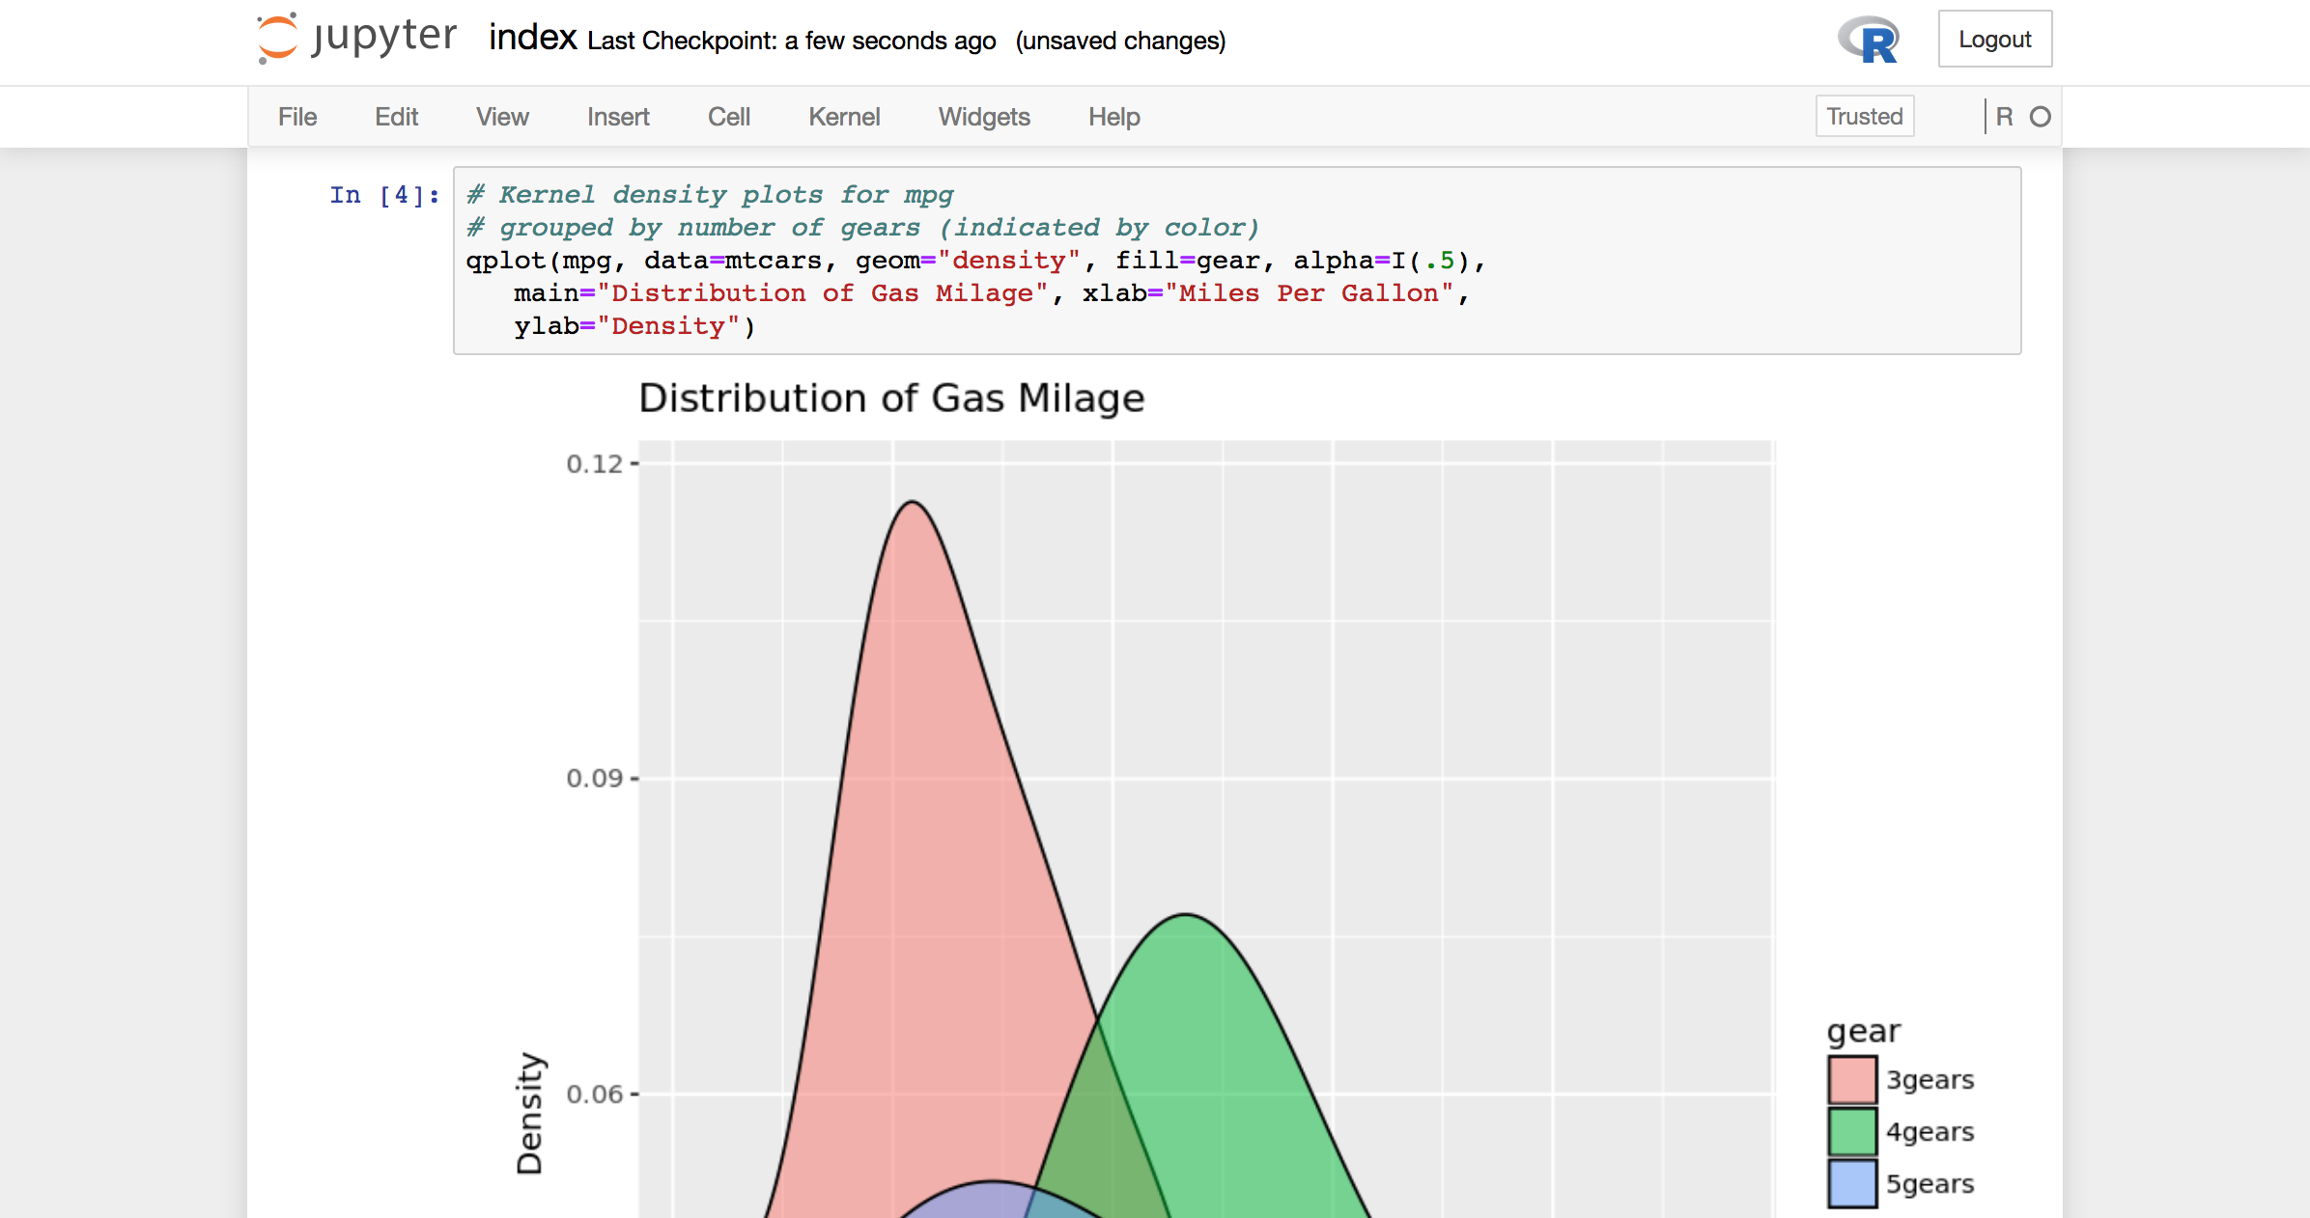
Task: Click the R kernel logo
Action: tap(1868, 41)
